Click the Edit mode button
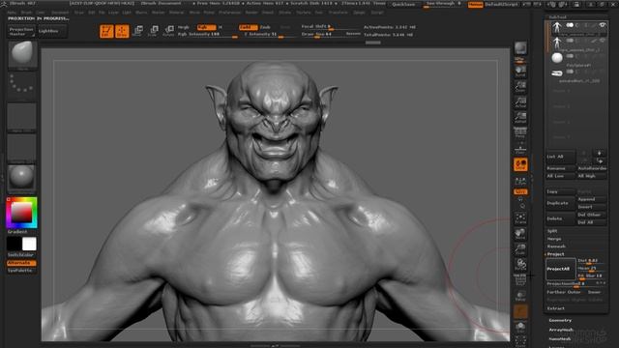 (x=106, y=31)
